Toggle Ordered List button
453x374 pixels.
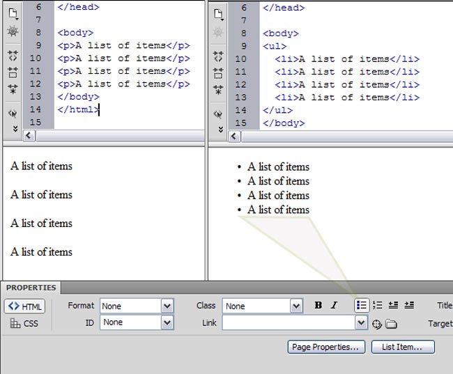(x=377, y=305)
